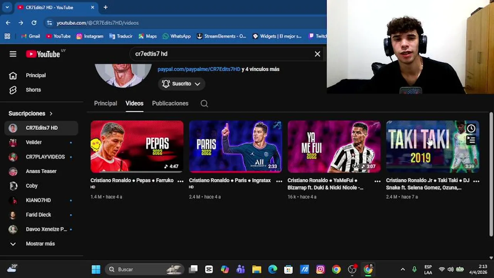Select the channel Videos tab
The width and height of the screenshot is (494, 278).
coord(134,103)
